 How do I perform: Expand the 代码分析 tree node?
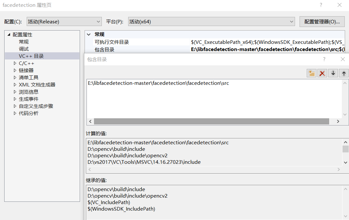click(x=15, y=113)
